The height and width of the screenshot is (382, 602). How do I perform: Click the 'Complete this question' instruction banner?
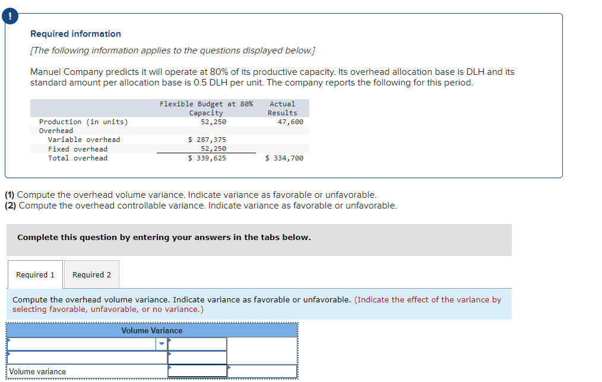pos(259,240)
